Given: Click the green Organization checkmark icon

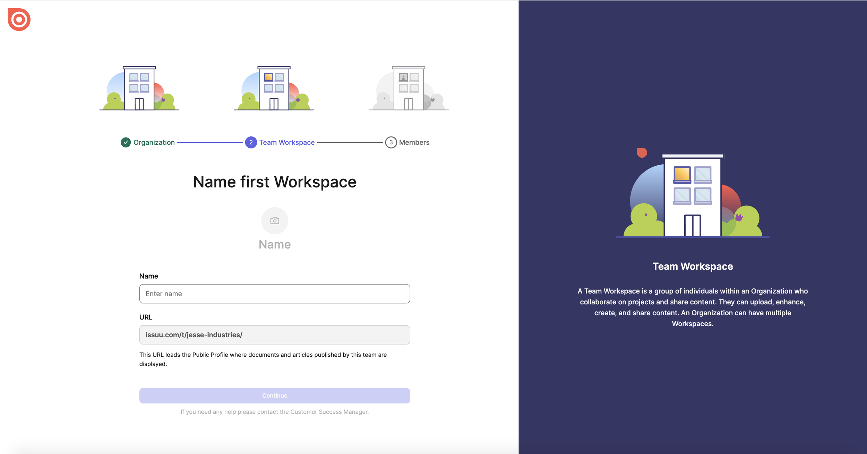Looking at the screenshot, I should pyautogui.click(x=126, y=142).
